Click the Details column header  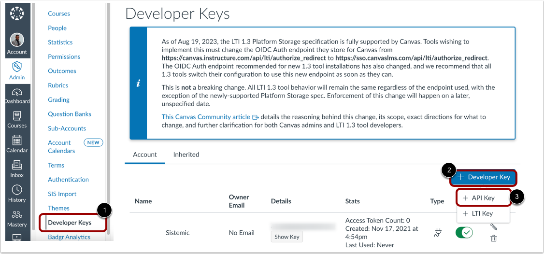pos(281,201)
